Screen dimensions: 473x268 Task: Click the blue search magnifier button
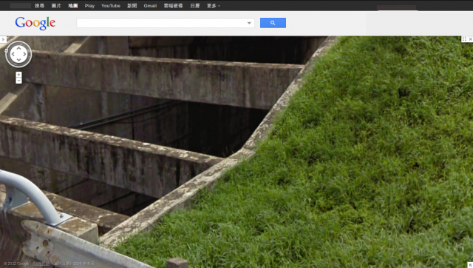(273, 23)
